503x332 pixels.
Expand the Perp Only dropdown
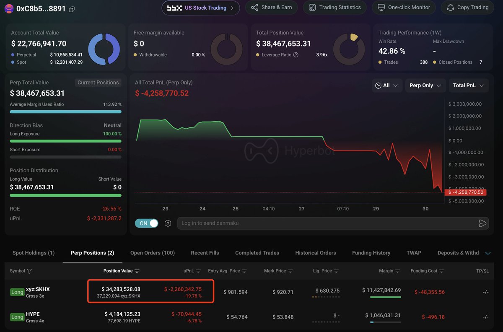pyautogui.click(x=425, y=86)
